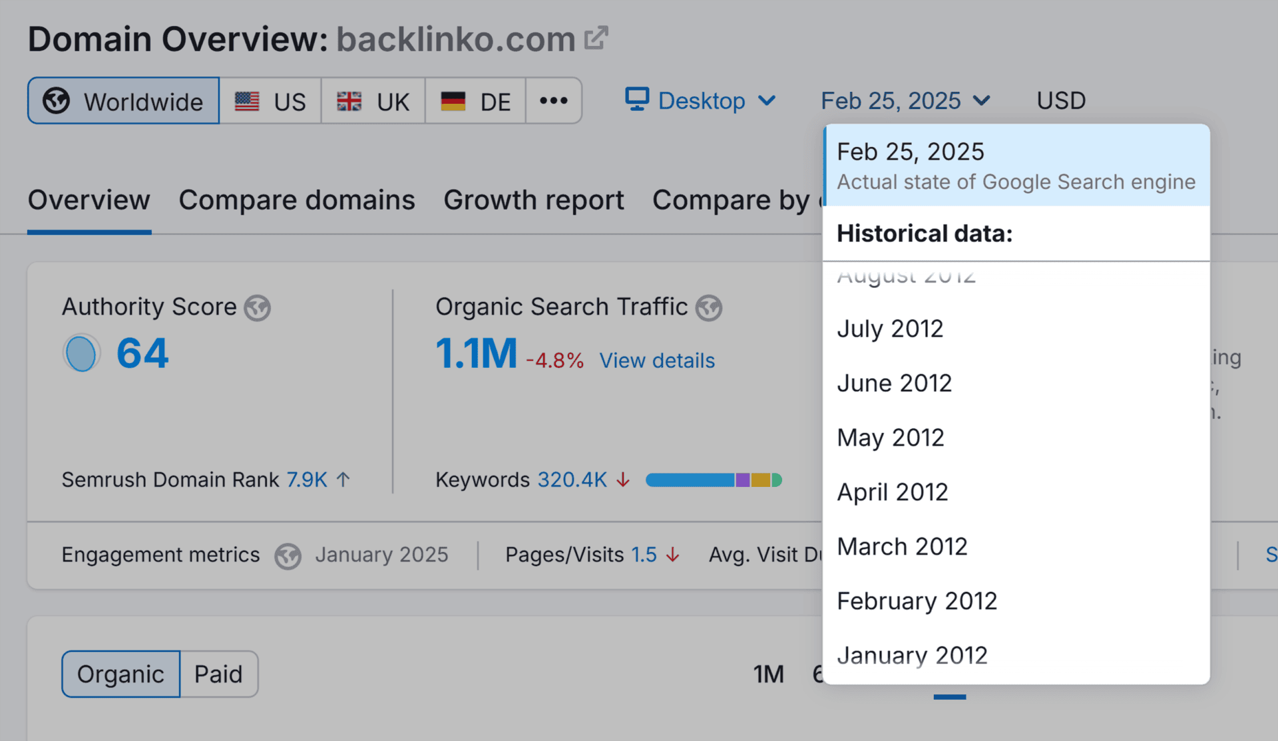This screenshot has height=741, width=1278.
Task: Click View details for organic traffic
Action: coord(656,361)
